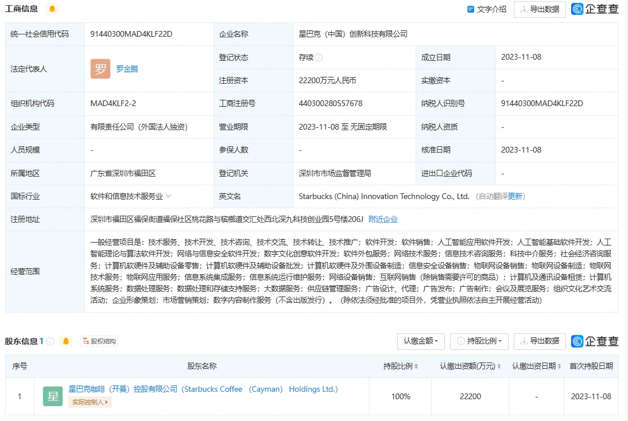Click the 附近企业 link
Screen dimensions: 628x421
(383, 219)
